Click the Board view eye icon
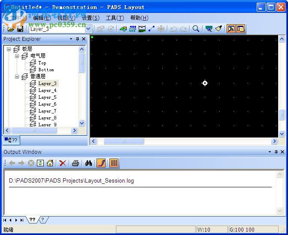 [x=209, y=29]
